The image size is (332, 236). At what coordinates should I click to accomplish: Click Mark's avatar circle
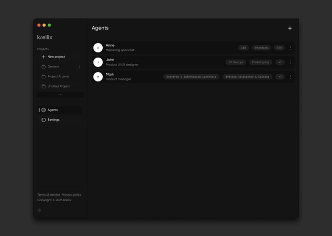coord(98,77)
